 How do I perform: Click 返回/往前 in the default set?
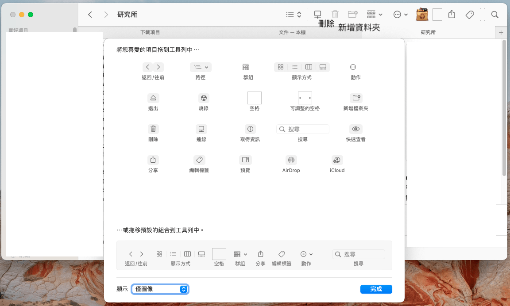(136, 258)
